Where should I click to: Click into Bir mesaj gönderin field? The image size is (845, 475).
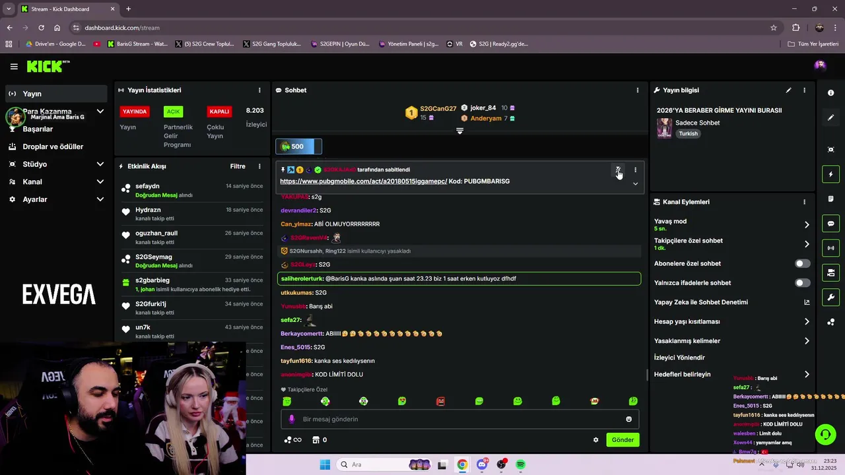pos(459,419)
